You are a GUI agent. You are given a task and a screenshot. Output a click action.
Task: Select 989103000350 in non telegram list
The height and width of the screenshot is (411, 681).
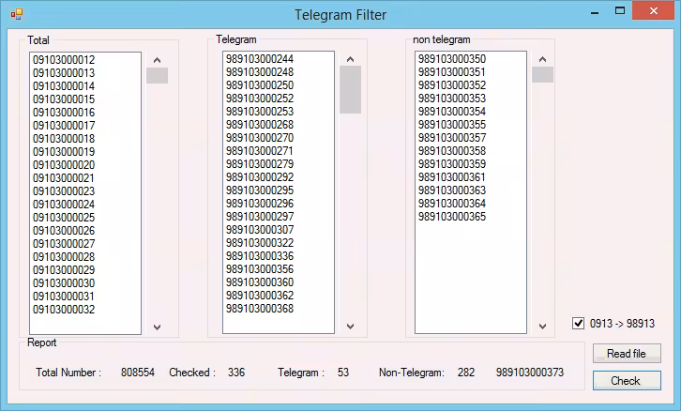[x=452, y=59]
